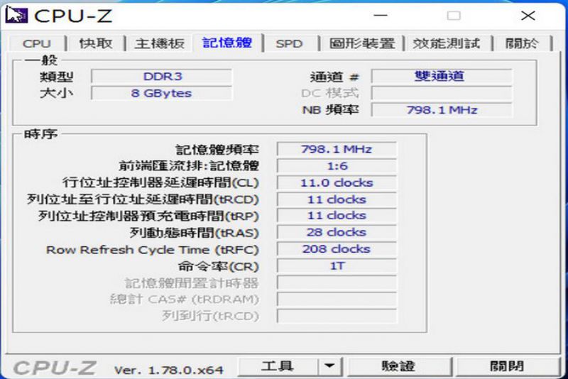Close the CPU-Z window with X

[528, 16]
